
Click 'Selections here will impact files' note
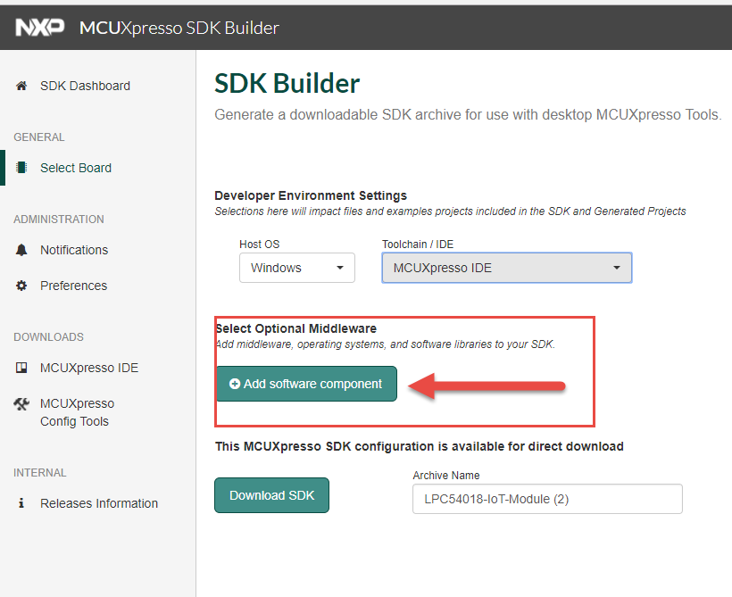pyautogui.click(x=450, y=211)
